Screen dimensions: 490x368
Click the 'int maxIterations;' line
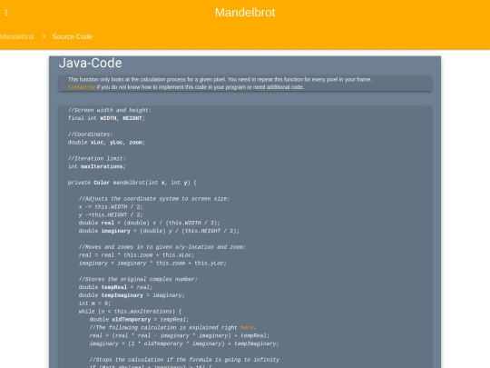point(97,166)
